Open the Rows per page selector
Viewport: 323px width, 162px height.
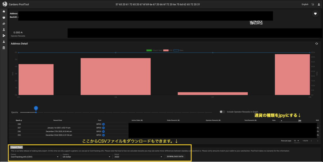click(x=296, y=141)
